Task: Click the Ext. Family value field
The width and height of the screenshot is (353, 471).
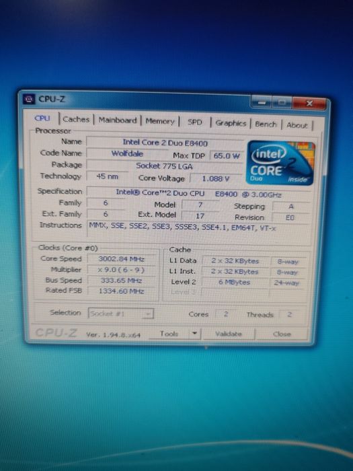Action: click(x=106, y=214)
